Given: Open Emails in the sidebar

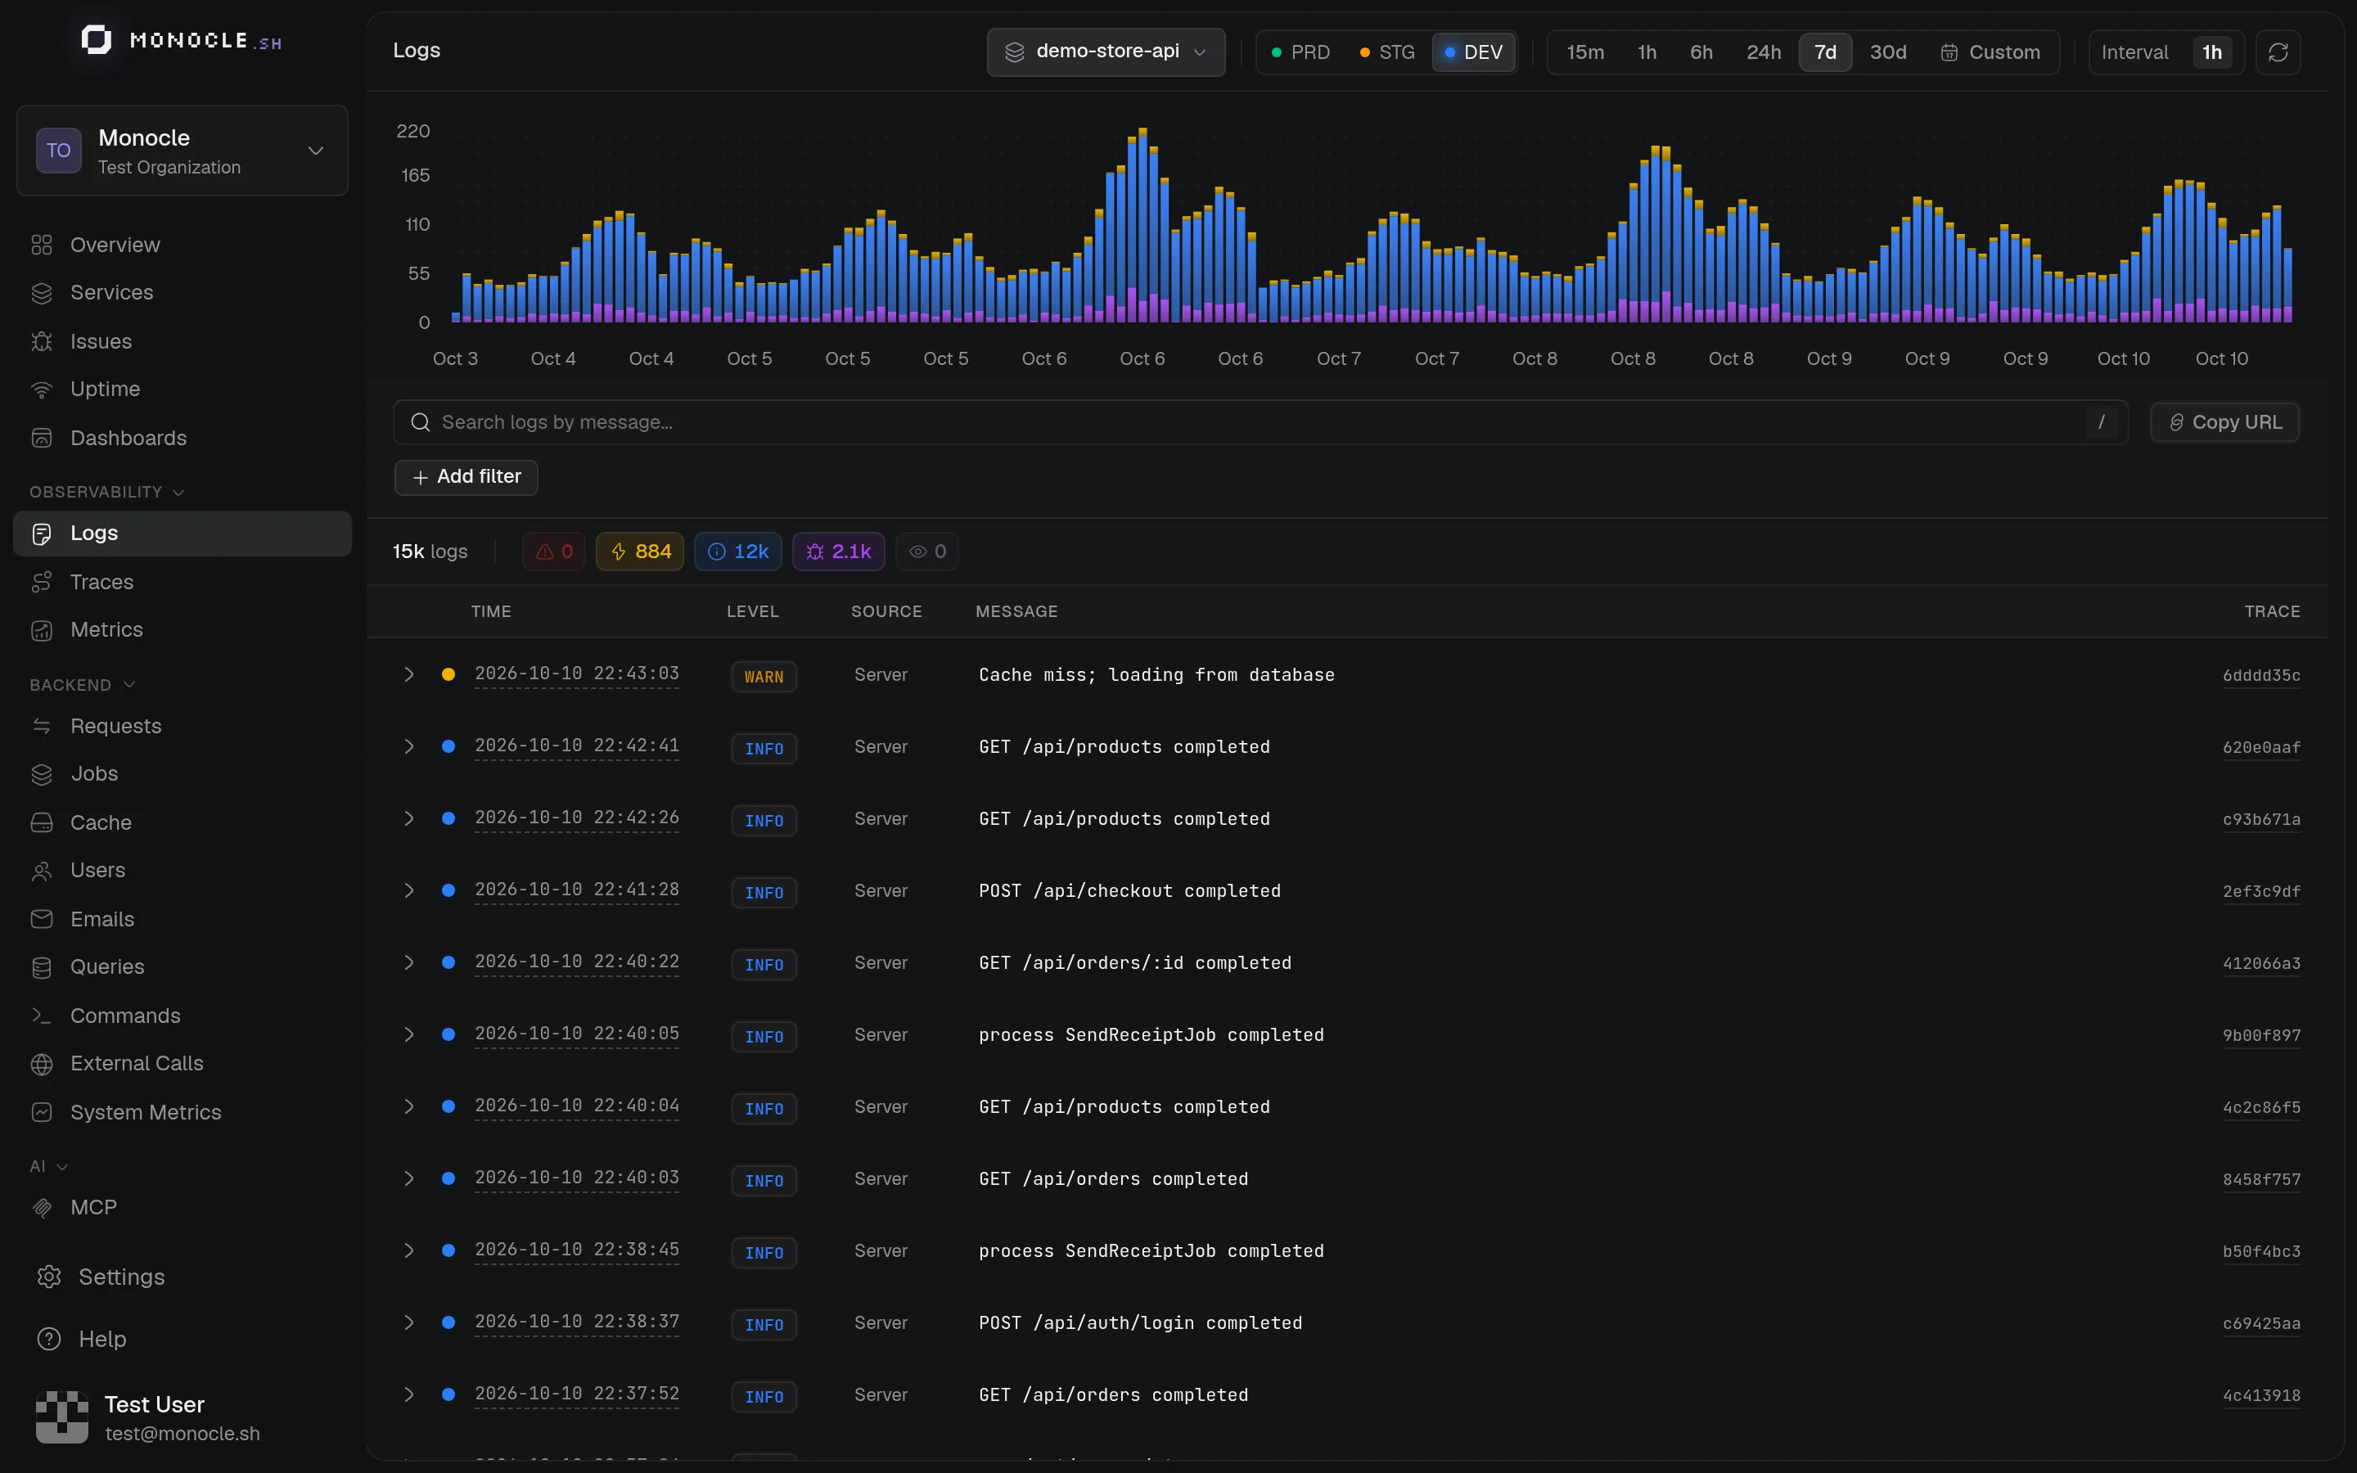Looking at the screenshot, I should [101, 920].
